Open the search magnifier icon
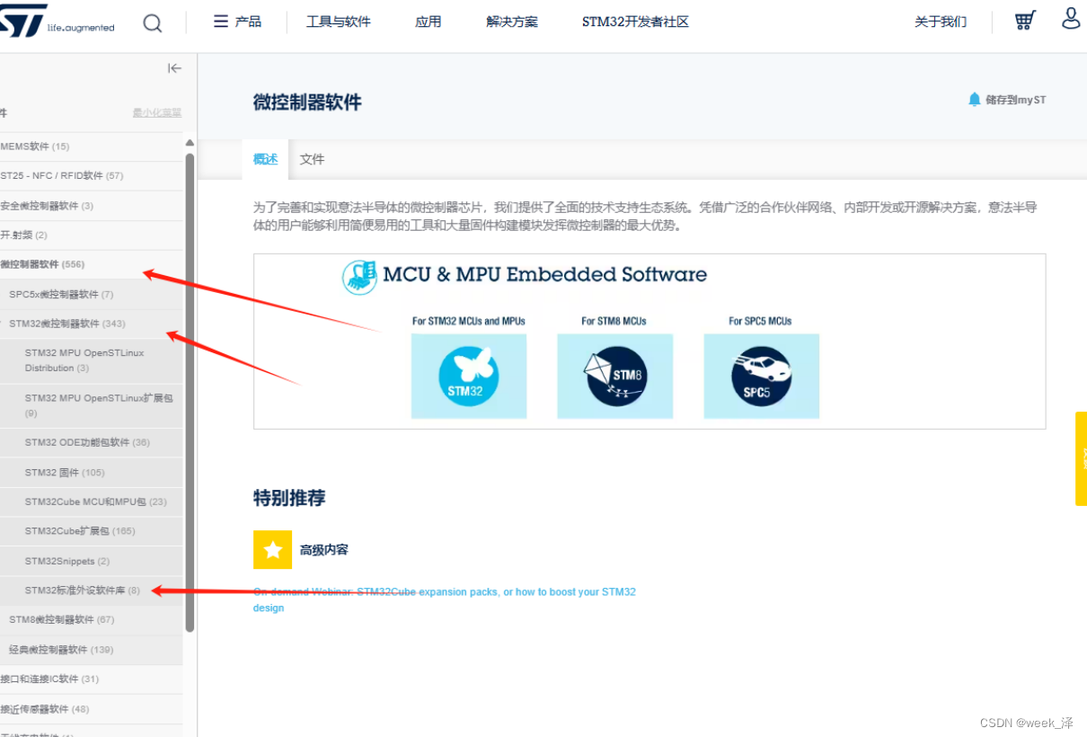1087x737 pixels. click(153, 22)
